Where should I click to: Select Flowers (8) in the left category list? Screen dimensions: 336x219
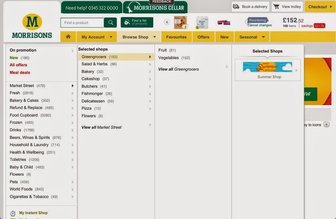(42, 174)
